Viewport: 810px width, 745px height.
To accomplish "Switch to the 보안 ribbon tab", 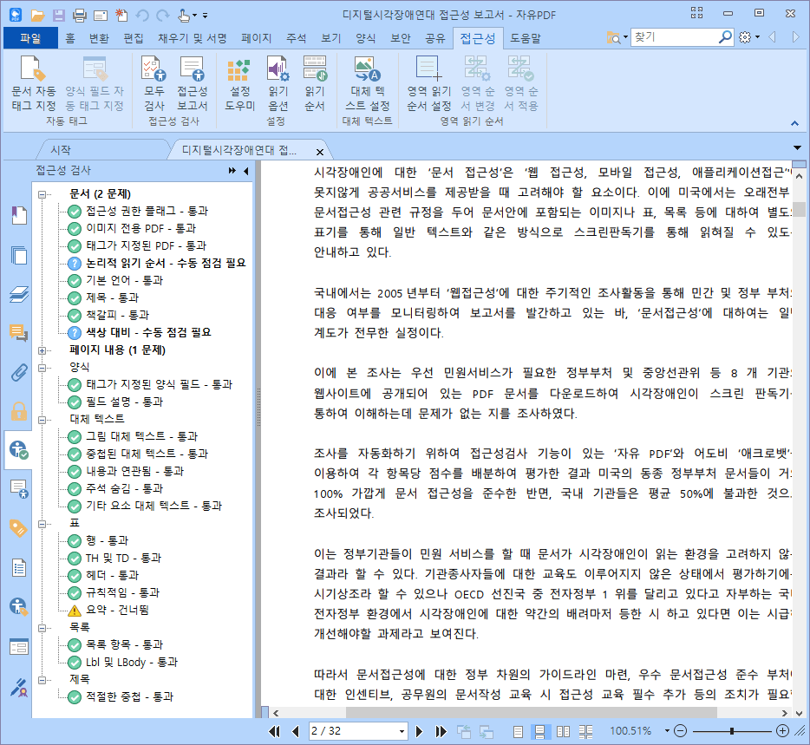I will 400,38.
